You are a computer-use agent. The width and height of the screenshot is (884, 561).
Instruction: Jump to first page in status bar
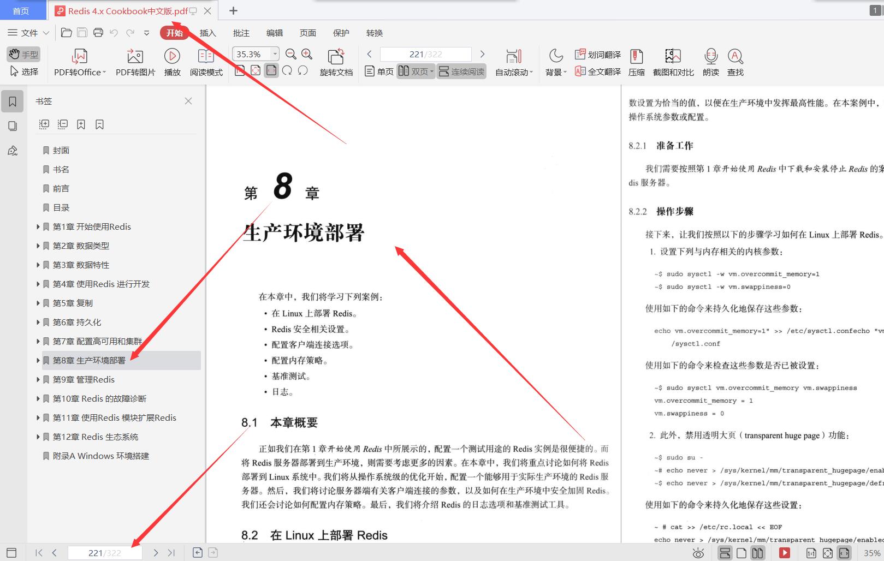39,553
